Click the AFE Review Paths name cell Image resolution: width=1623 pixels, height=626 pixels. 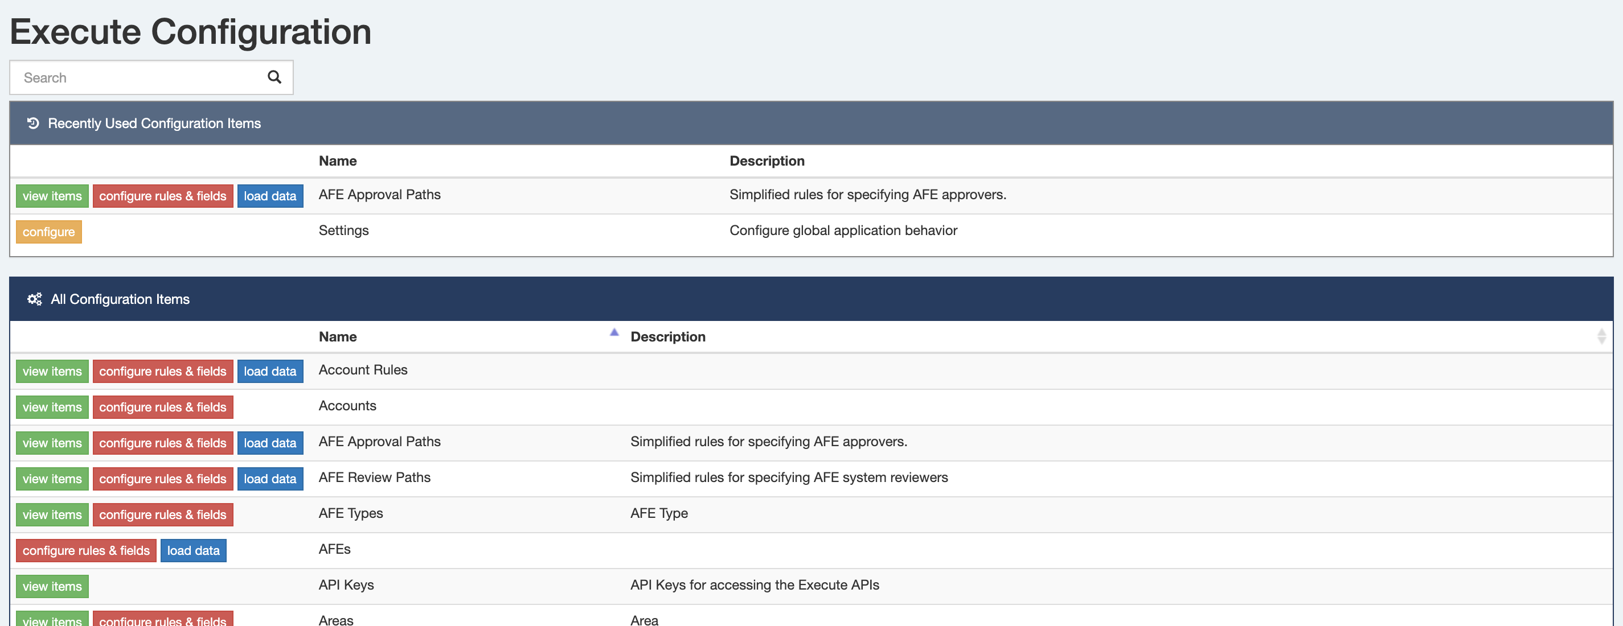(x=374, y=478)
